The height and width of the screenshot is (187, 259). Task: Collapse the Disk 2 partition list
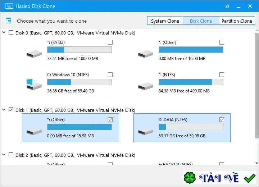4,155
